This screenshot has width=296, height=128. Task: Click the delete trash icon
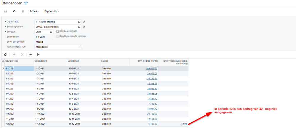pos(23,11)
